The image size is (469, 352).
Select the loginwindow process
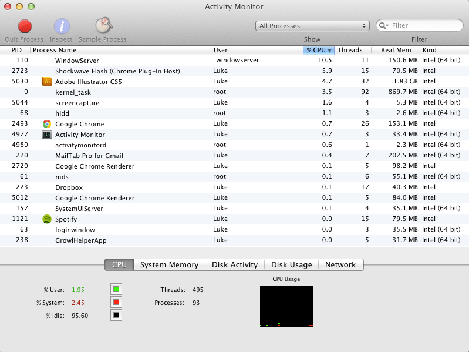[235, 230]
